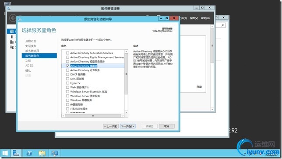Open File Explorer taskbar icon
Image resolution: width=282 pixels, height=159 pixels.
pyautogui.click(x=42, y=153)
